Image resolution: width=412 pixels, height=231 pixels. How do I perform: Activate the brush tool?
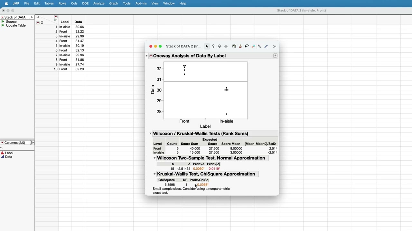point(240,47)
